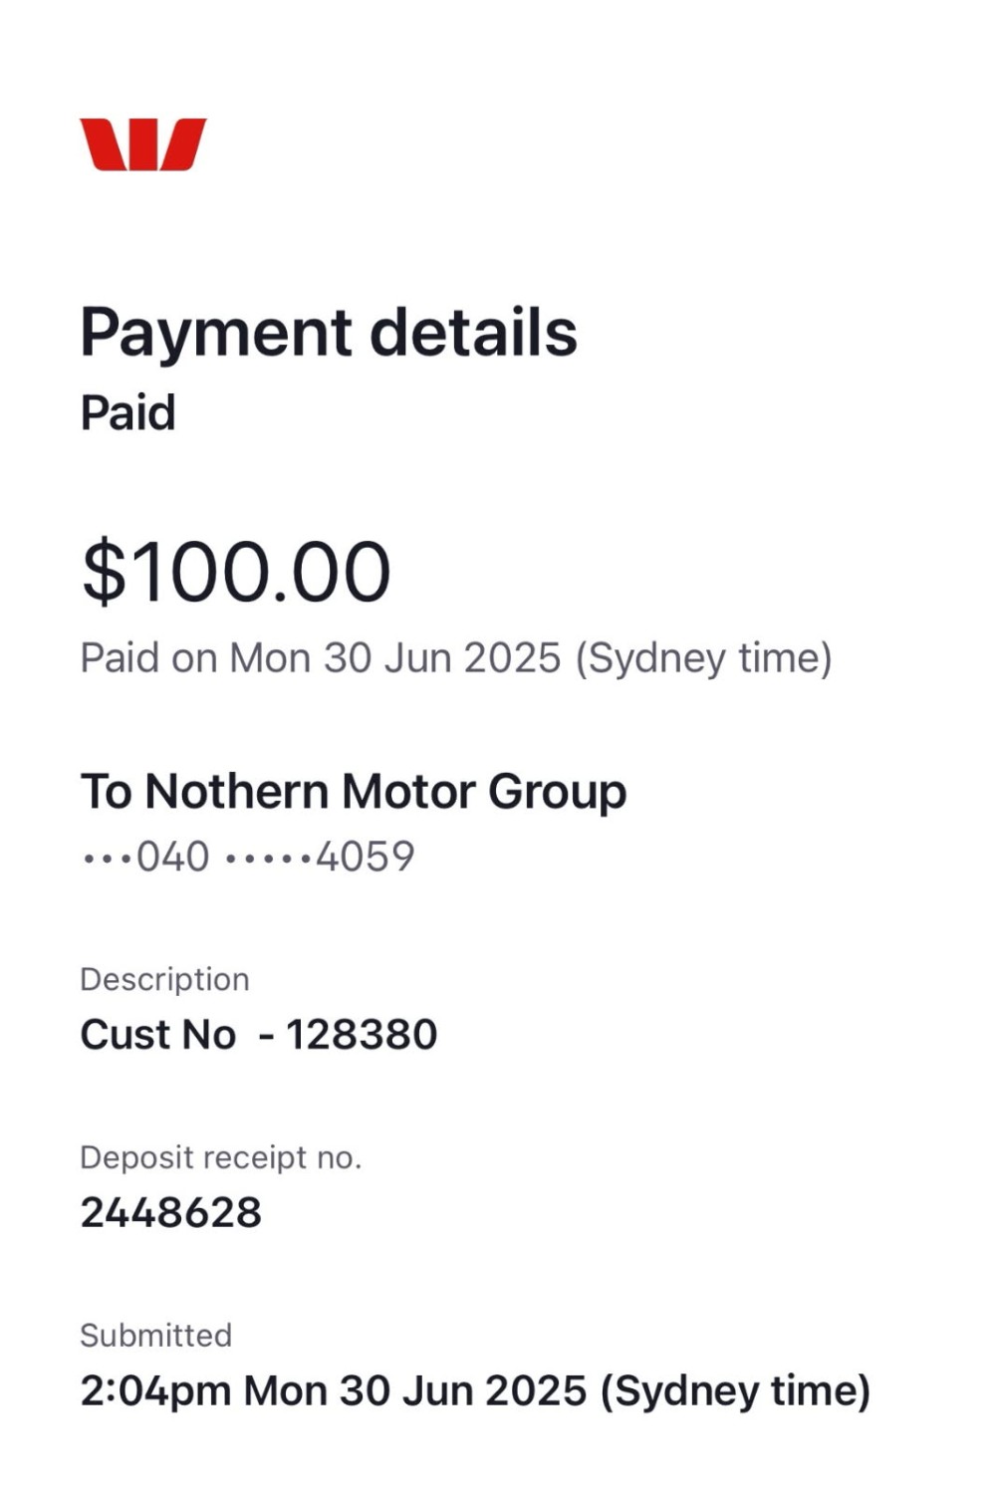This screenshot has height=1494, width=994.
Task: Select the $100.00 amount
Action: (236, 572)
